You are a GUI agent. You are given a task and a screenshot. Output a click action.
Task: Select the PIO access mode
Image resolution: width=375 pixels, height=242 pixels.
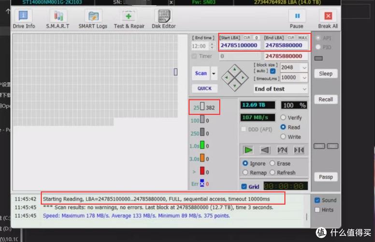tap(318, 47)
